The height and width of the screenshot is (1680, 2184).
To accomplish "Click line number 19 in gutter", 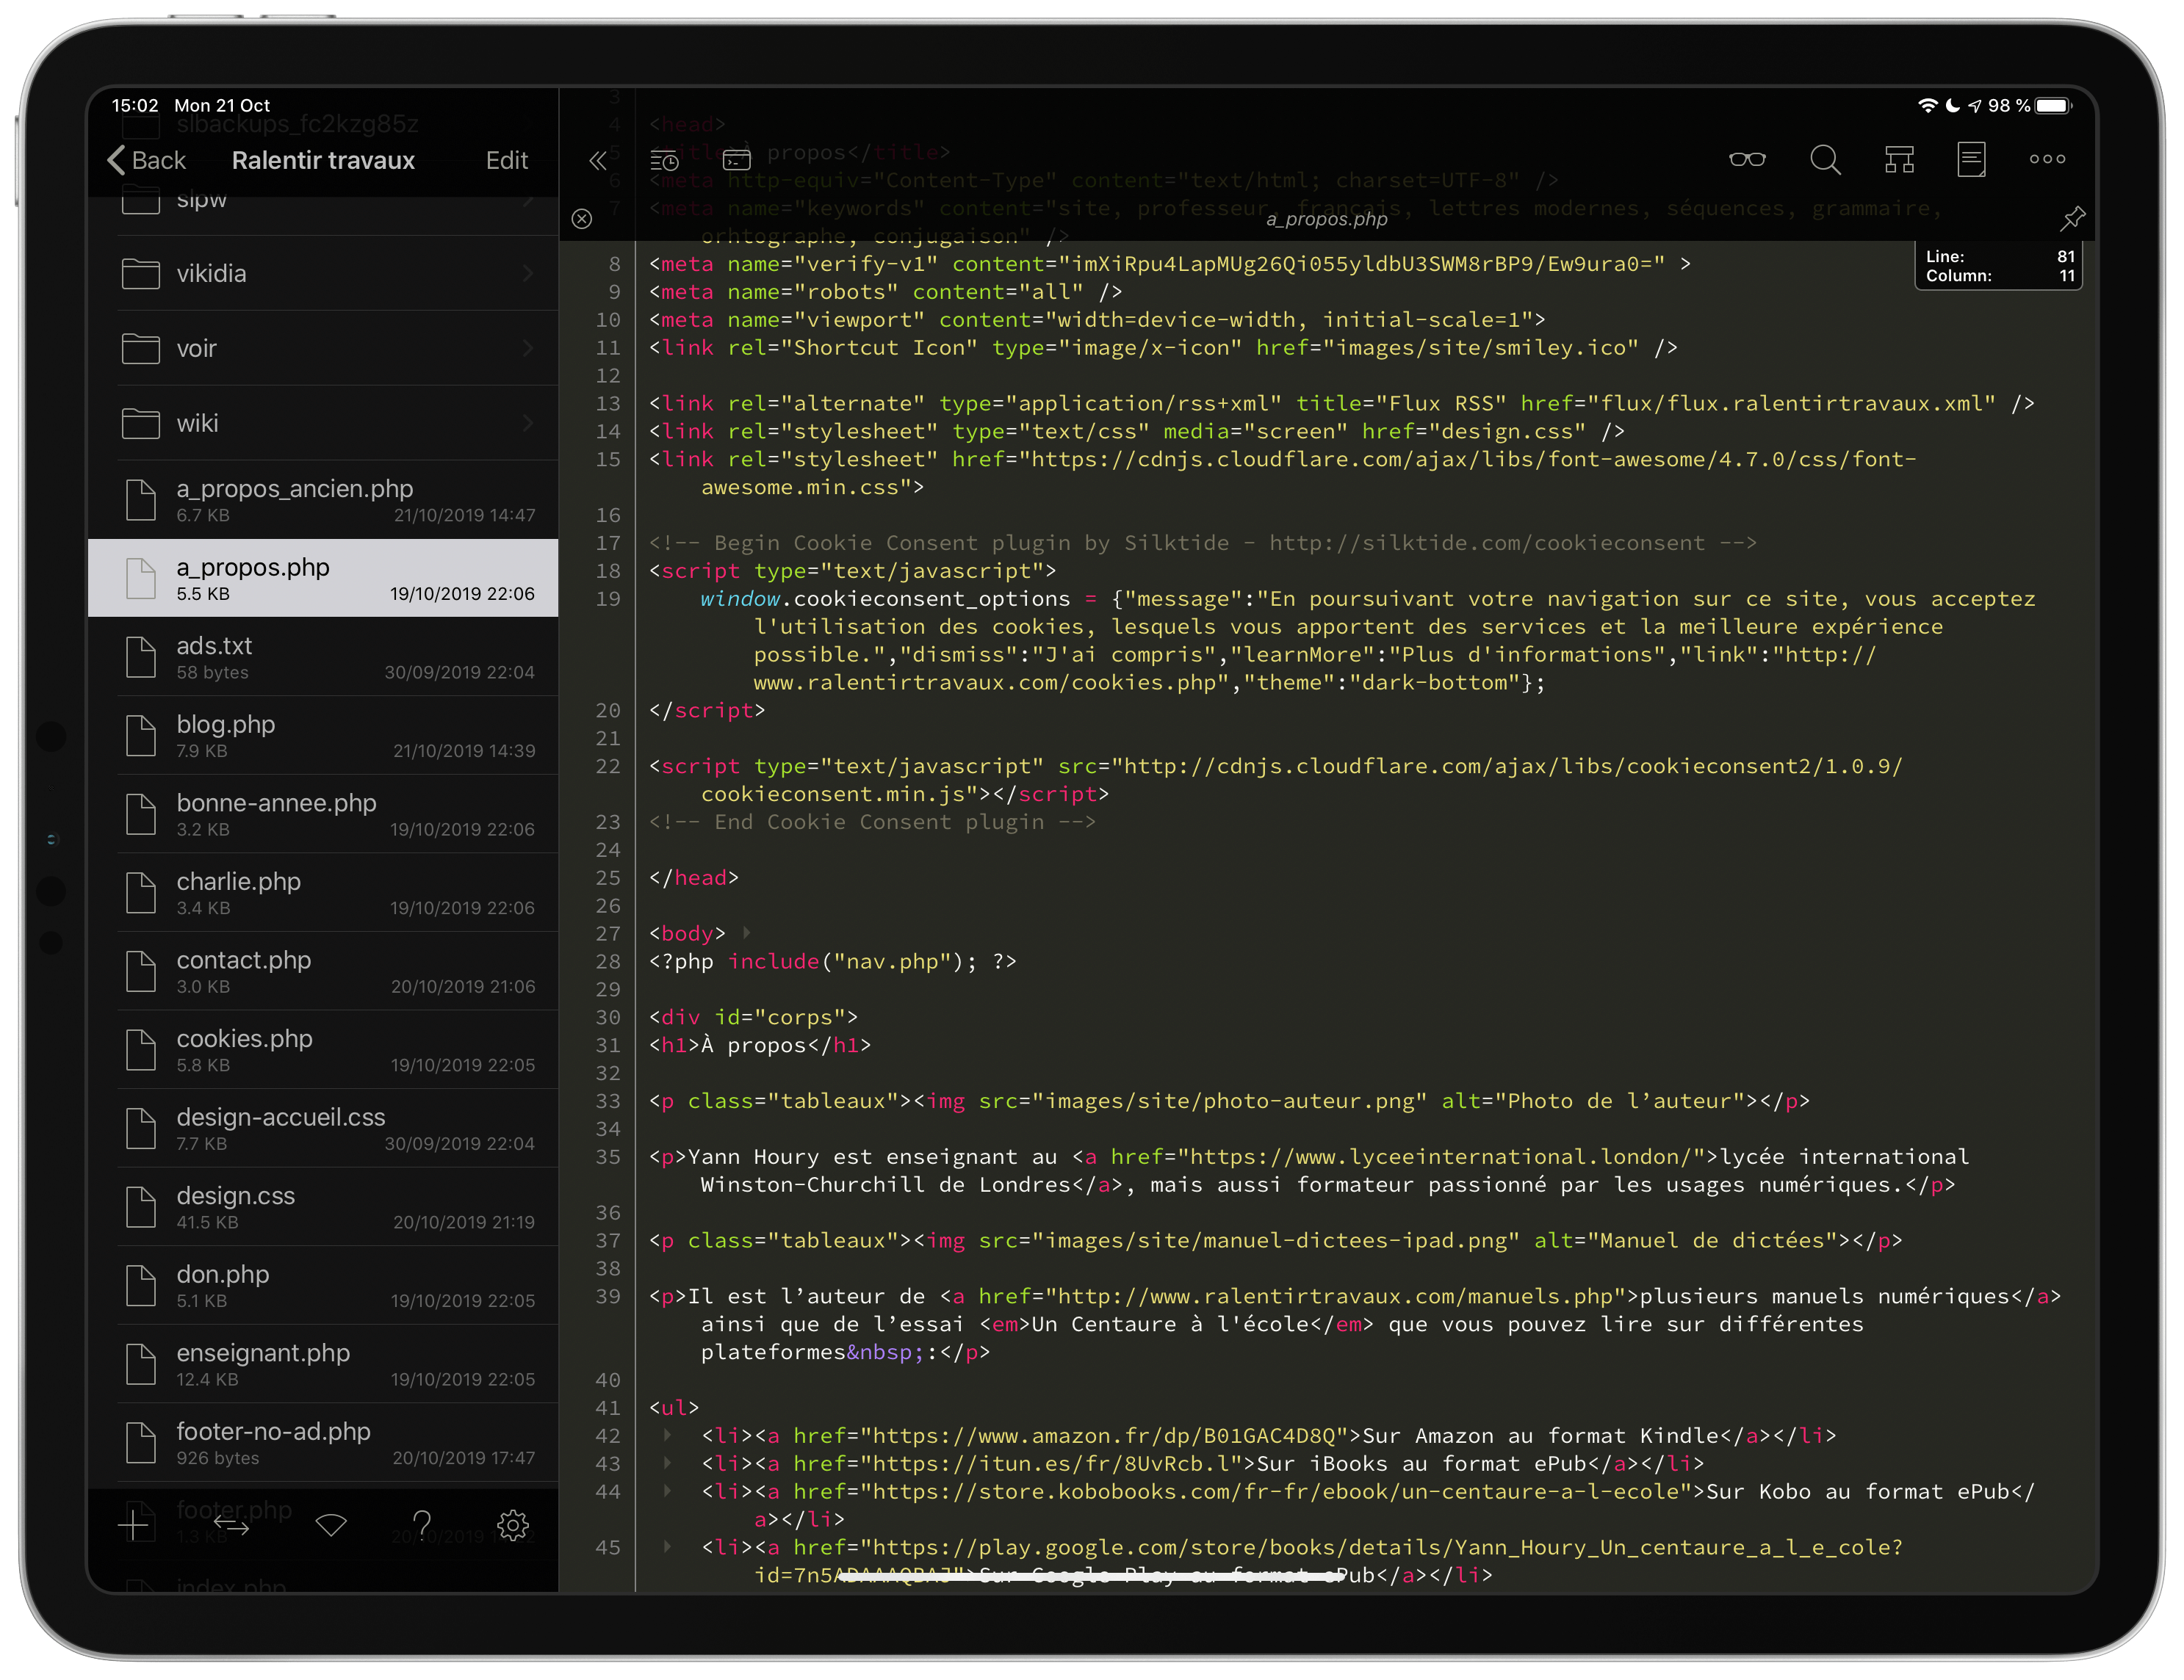I will [608, 598].
